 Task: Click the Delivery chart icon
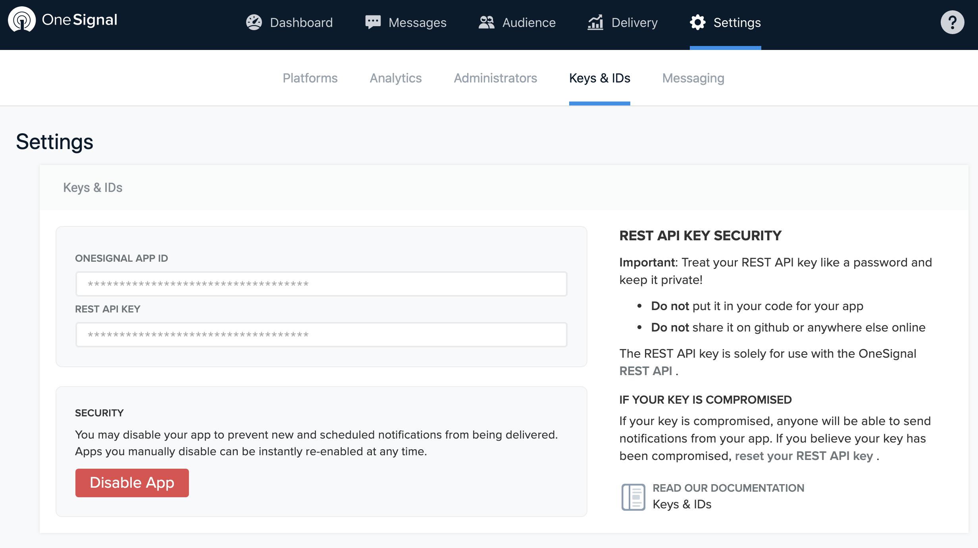point(595,22)
